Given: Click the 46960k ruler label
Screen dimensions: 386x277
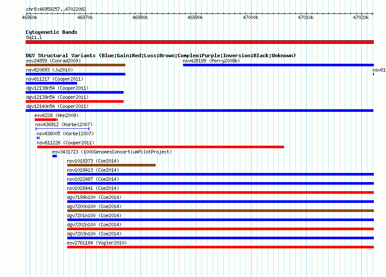Looking at the screenshot, I should point(30,17).
